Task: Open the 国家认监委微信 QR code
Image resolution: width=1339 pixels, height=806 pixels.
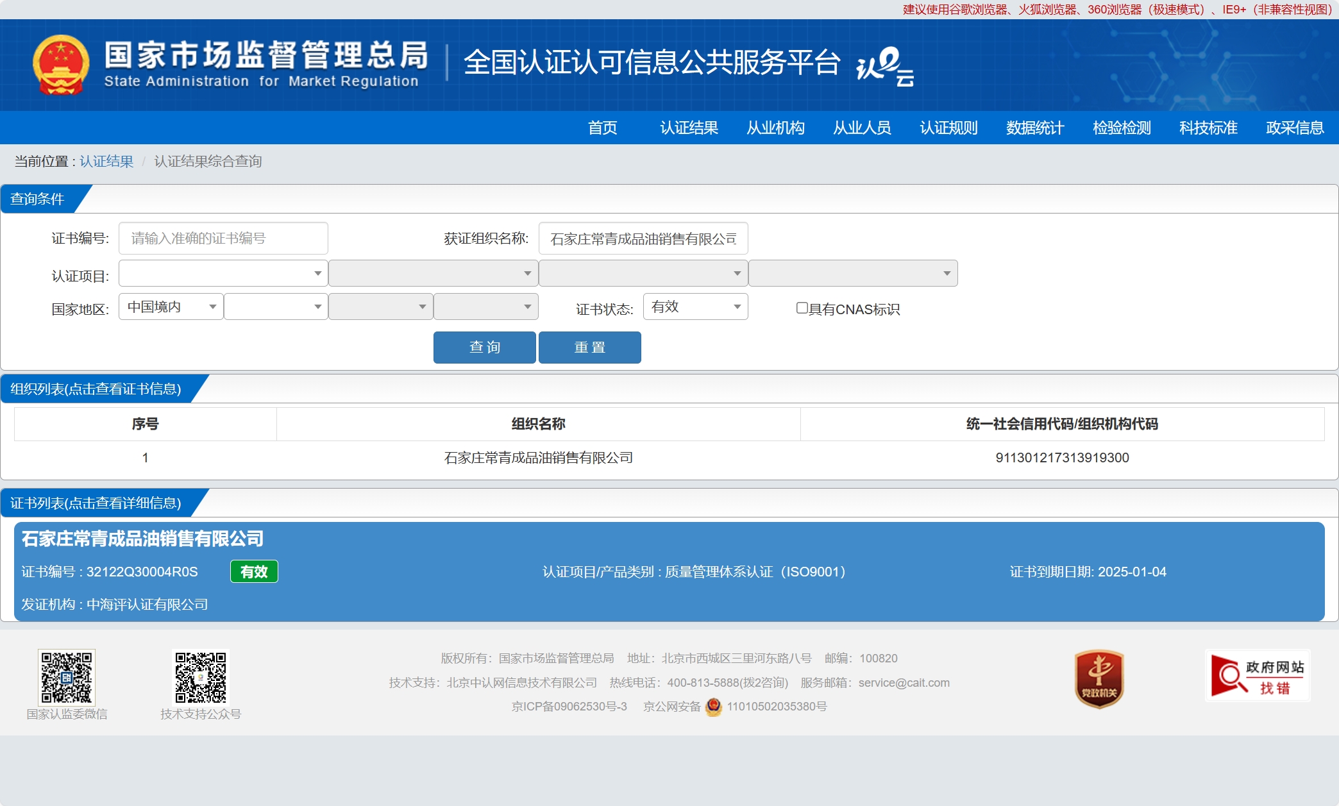Action: point(67,677)
